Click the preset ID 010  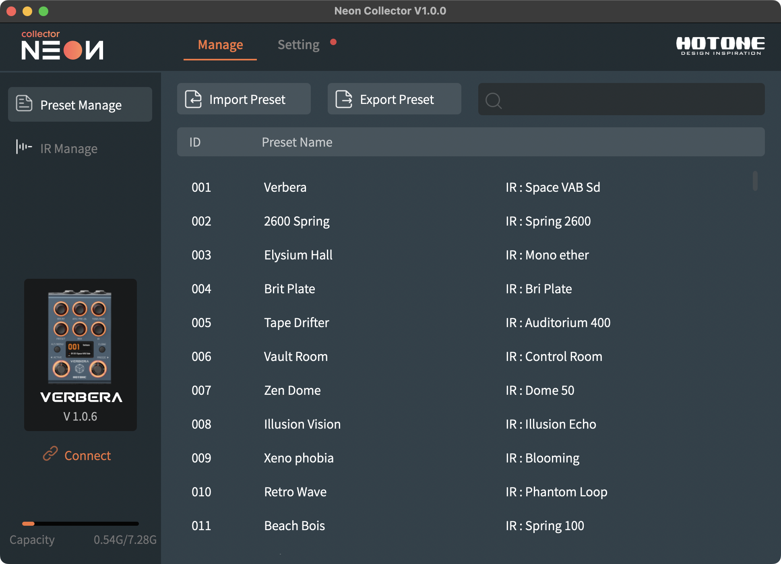pyautogui.click(x=201, y=492)
